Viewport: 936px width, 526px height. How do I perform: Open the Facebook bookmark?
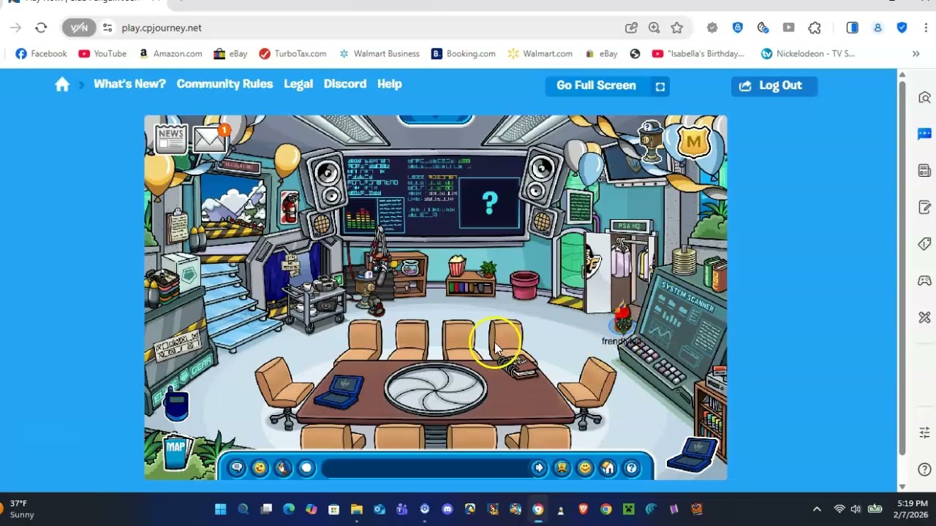(41, 53)
